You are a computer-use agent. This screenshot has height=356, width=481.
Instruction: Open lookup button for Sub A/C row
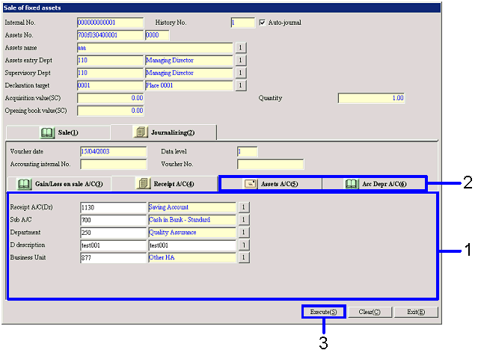click(x=244, y=220)
